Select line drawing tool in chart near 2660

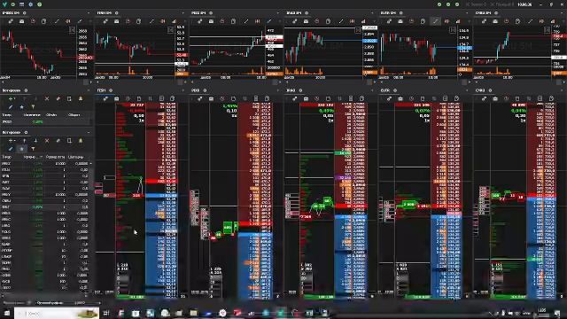pyautogui.click(x=57, y=21)
